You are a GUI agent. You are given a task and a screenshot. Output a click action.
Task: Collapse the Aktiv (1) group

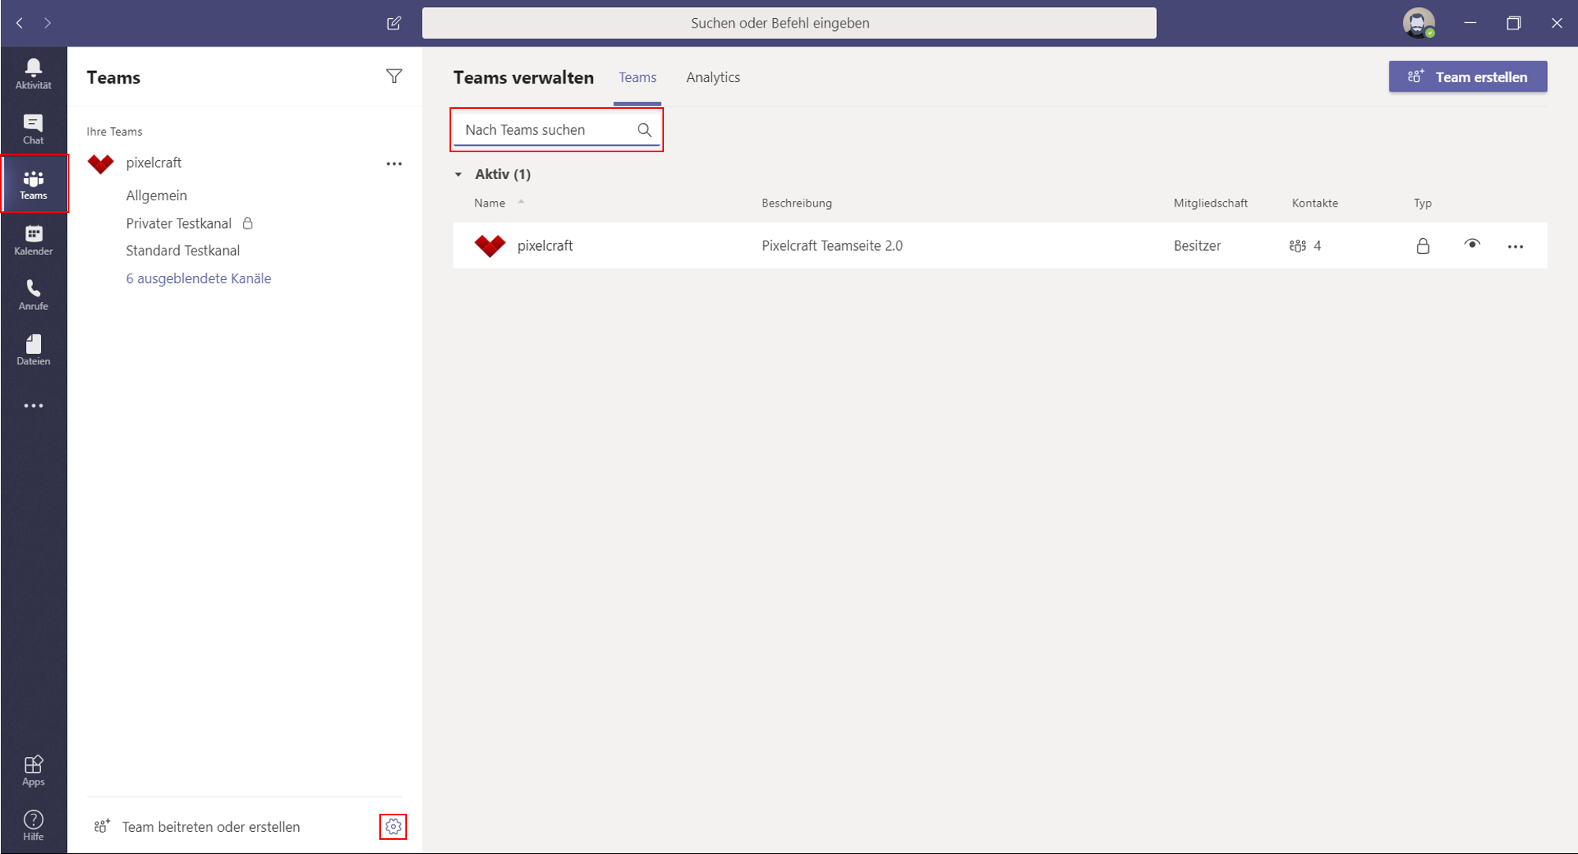(x=458, y=174)
